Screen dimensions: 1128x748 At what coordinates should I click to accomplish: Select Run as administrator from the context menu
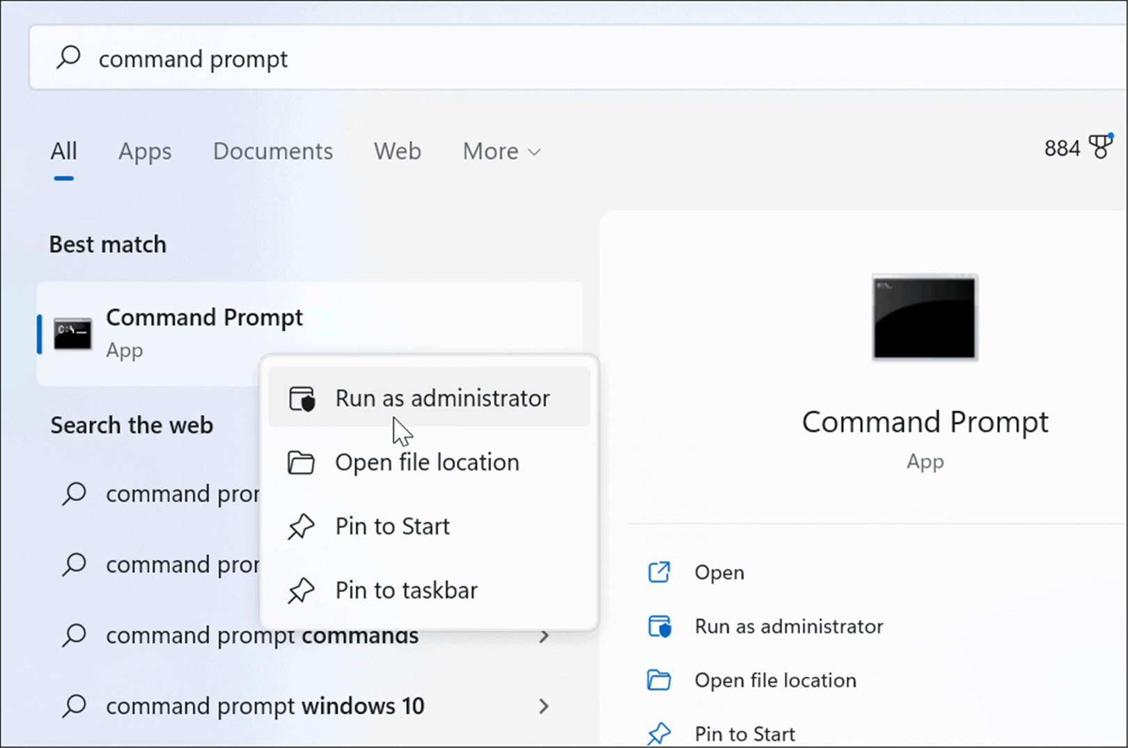tap(441, 397)
